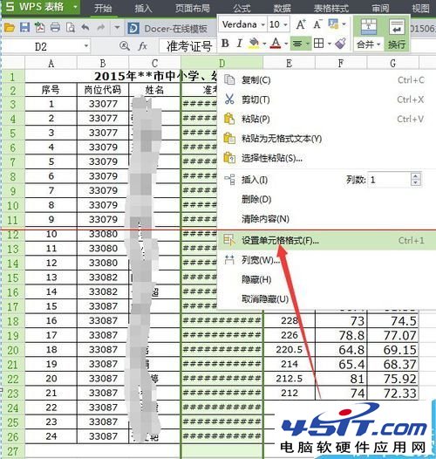Choose 列宽(W)... from the context menu
This screenshot has width=436, height=459.
click(x=325, y=260)
